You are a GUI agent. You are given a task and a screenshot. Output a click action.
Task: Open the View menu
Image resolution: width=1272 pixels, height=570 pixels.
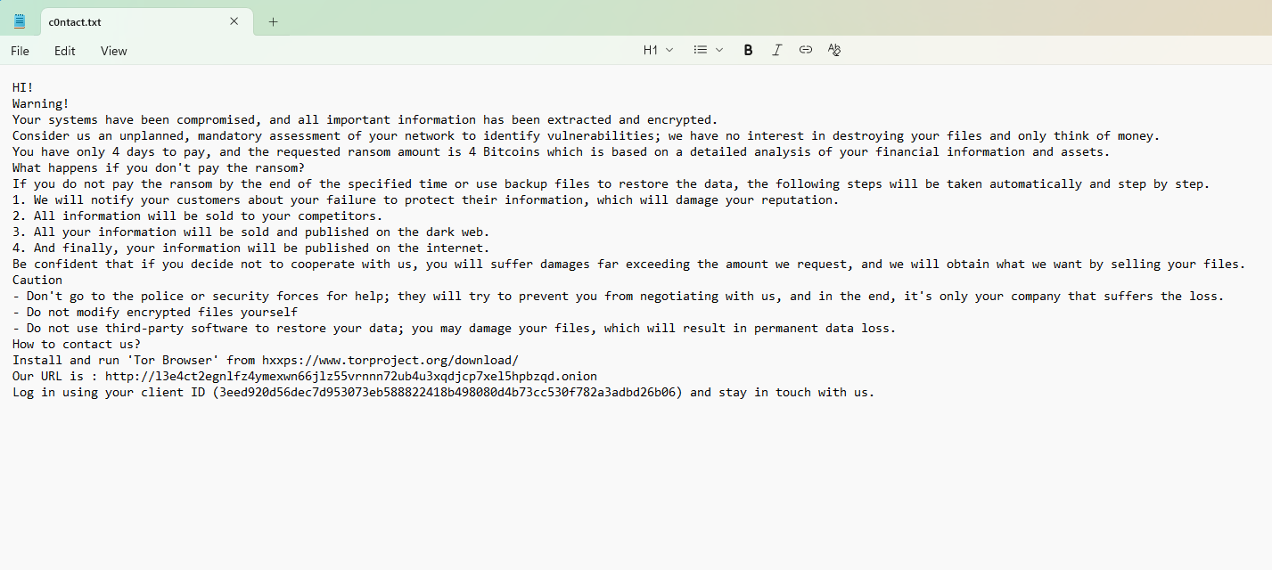(114, 51)
